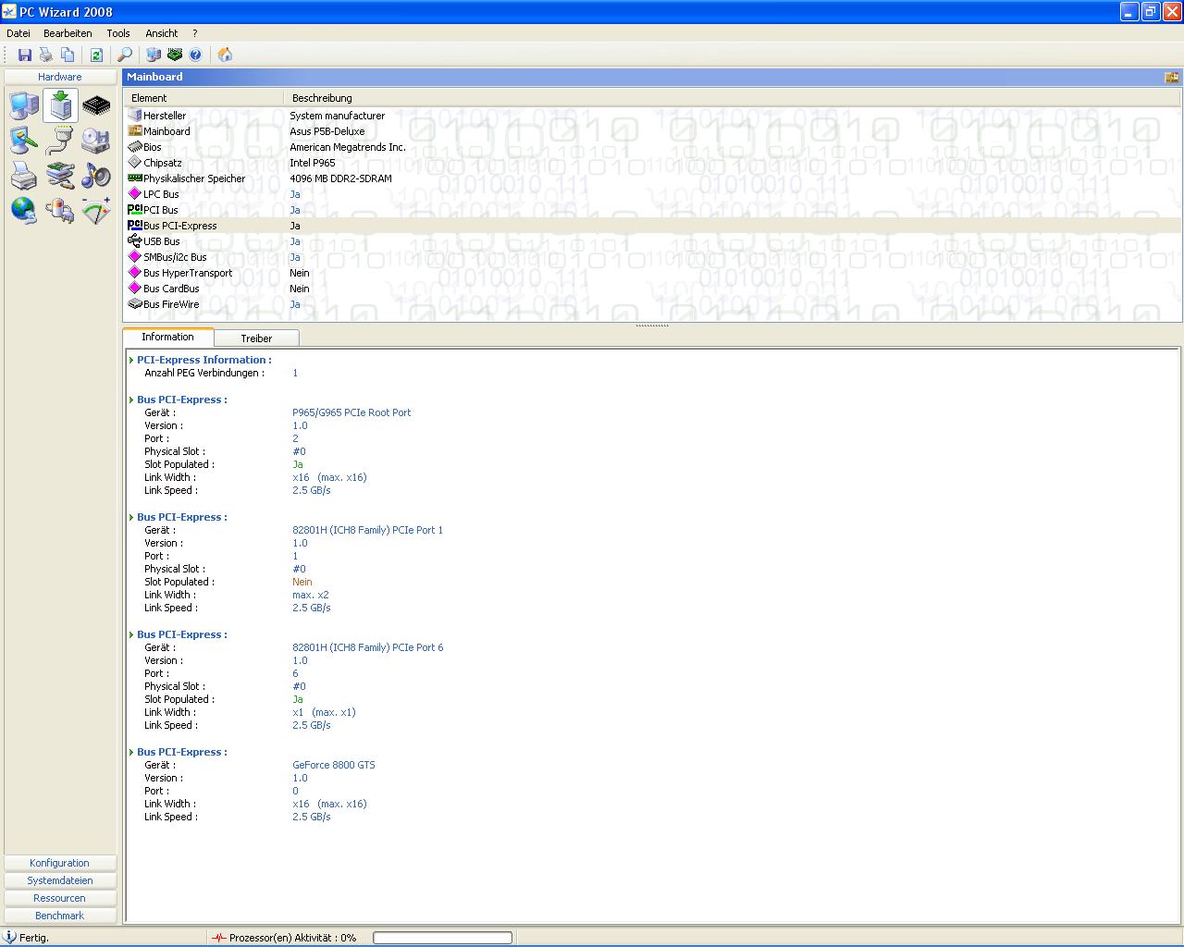The width and height of the screenshot is (1184, 947).
Task: Open the Drives disc and floppy icon
Action: [x=96, y=141]
